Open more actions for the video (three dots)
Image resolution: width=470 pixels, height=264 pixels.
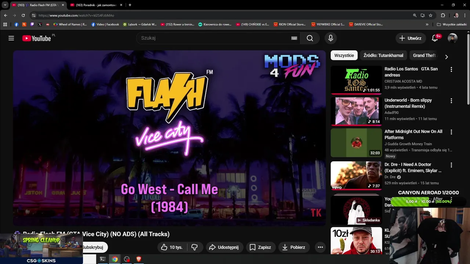point(320,247)
